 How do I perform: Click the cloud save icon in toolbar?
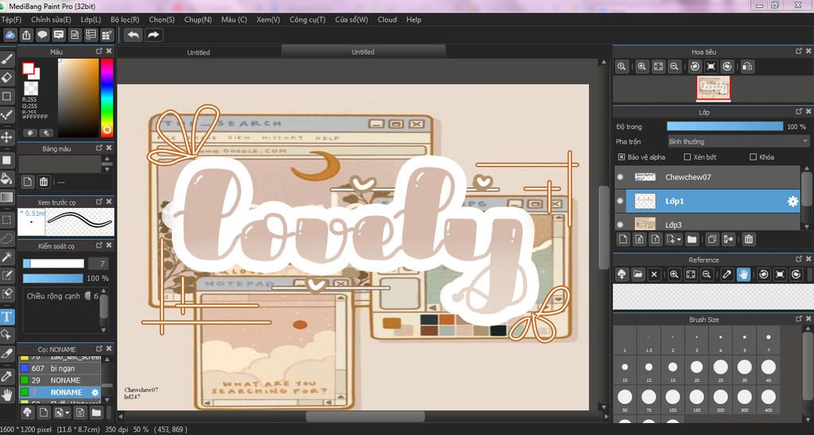[10, 35]
